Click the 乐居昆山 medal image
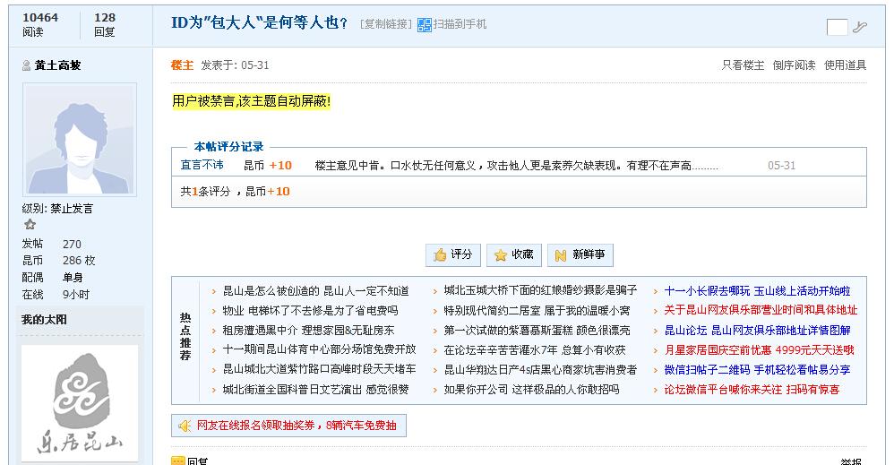 coord(80,401)
